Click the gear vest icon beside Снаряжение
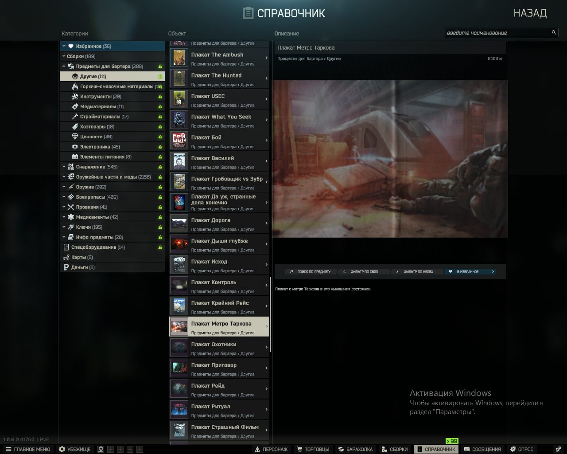Image resolution: width=567 pixels, height=454 pixels. tap(70, 167)
